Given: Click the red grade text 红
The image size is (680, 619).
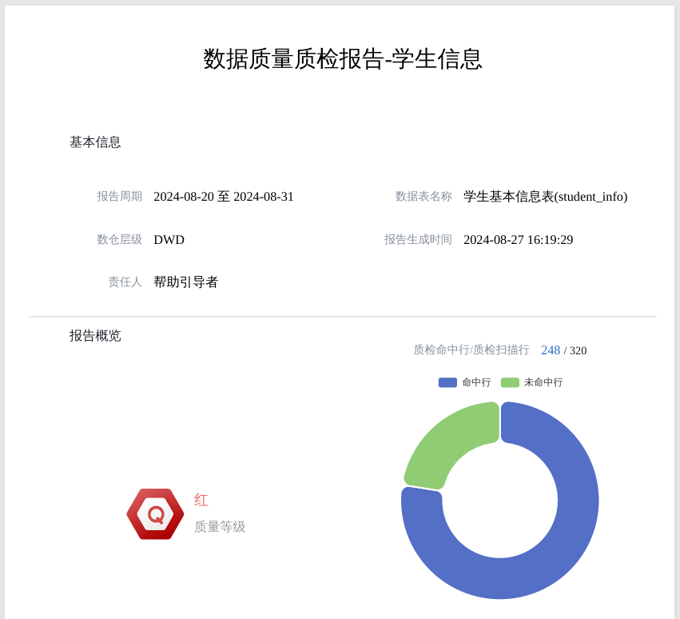Looking at the screenshot, I should pos(201,500).
